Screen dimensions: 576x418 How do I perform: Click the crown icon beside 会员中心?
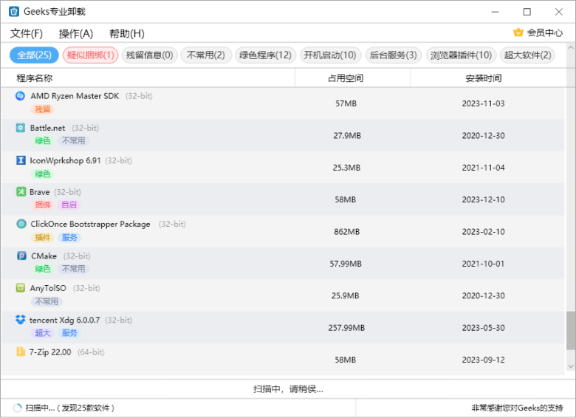[x=518, y=32]
